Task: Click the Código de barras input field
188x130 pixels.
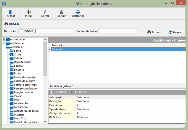Action: (x=118, y=31)
